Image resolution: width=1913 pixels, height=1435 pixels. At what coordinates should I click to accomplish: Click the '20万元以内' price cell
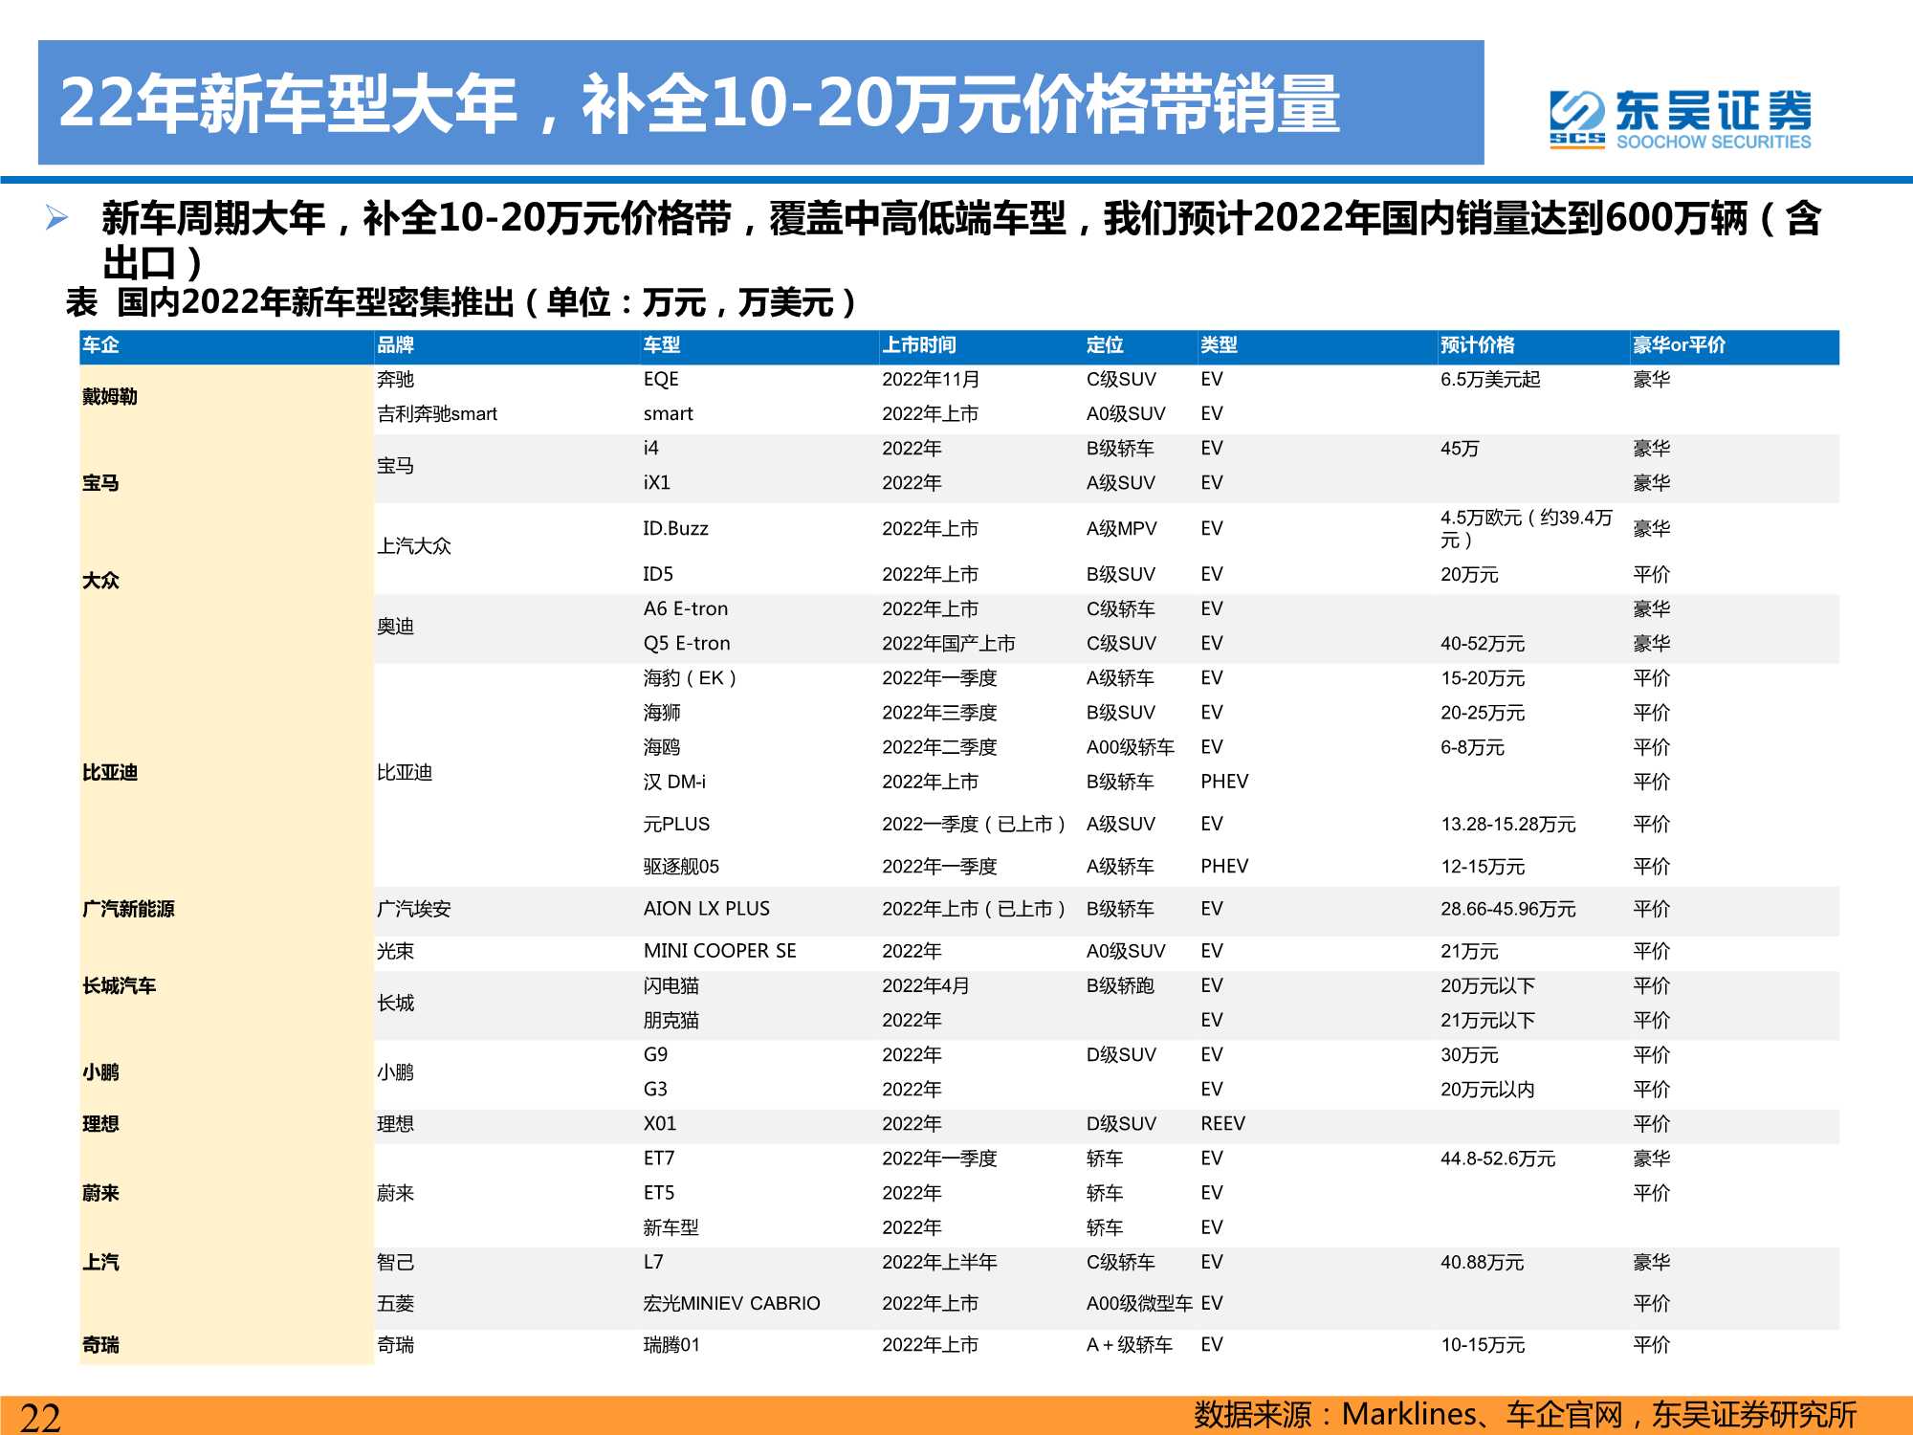point(1487,1090)
